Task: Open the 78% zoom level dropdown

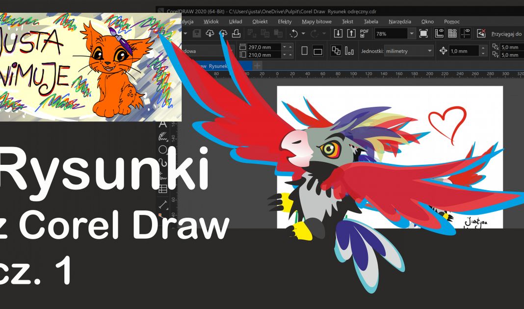Action: [411, 33]
